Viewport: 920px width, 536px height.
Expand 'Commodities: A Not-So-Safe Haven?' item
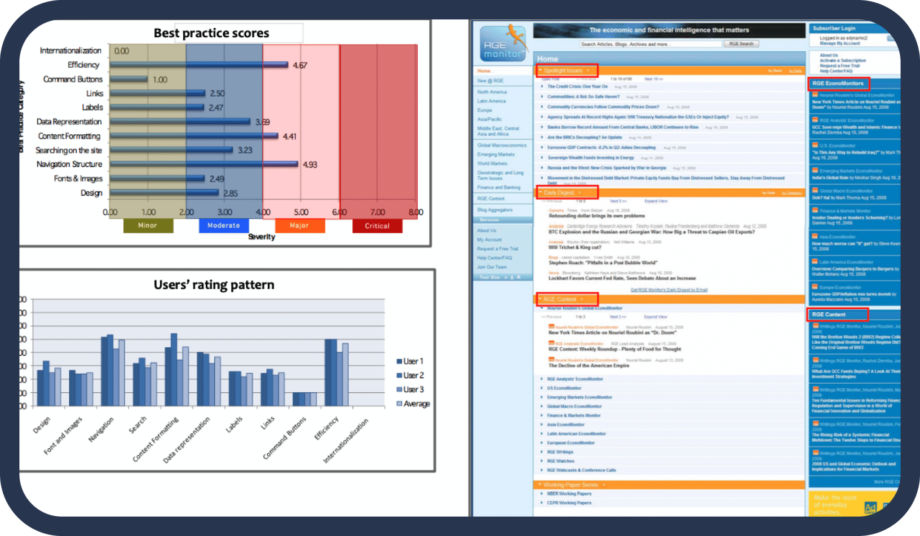coord(542,97)
